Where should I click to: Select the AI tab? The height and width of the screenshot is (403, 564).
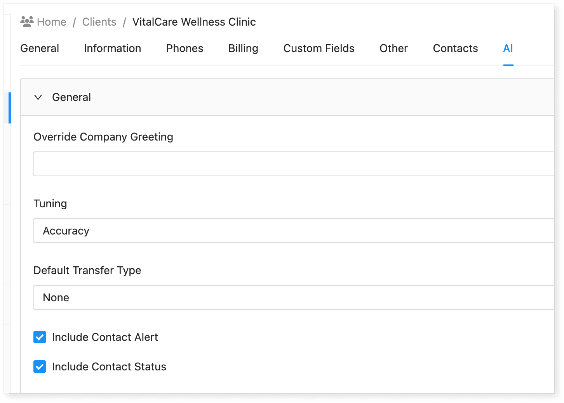(508, 48)
